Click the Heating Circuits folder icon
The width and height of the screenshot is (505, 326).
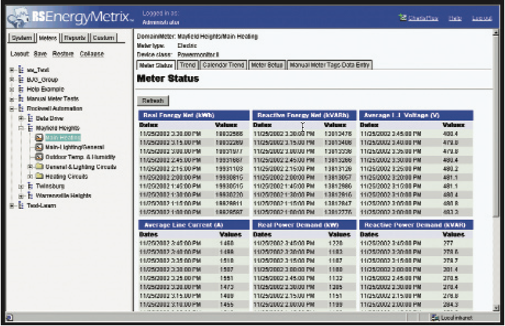point(39,176)
